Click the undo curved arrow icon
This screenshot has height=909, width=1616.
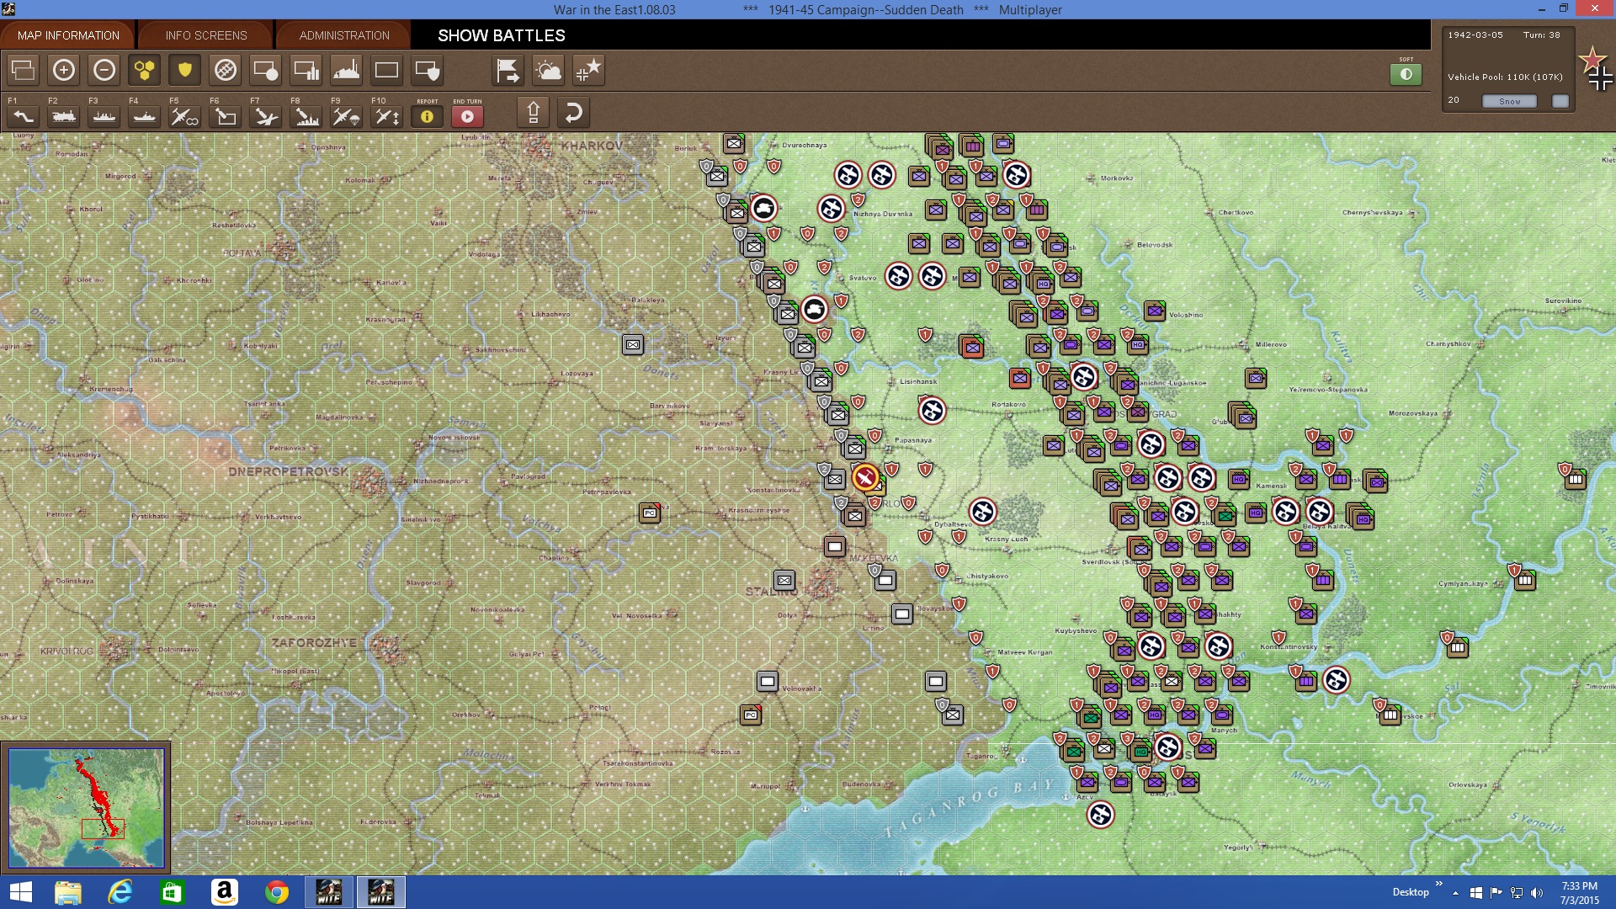[x=574, y=112]
